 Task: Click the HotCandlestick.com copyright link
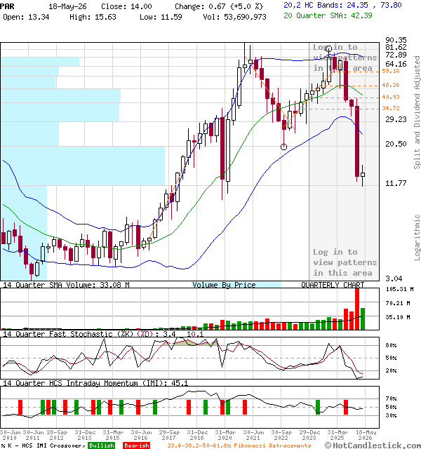[x=373, y=445]
